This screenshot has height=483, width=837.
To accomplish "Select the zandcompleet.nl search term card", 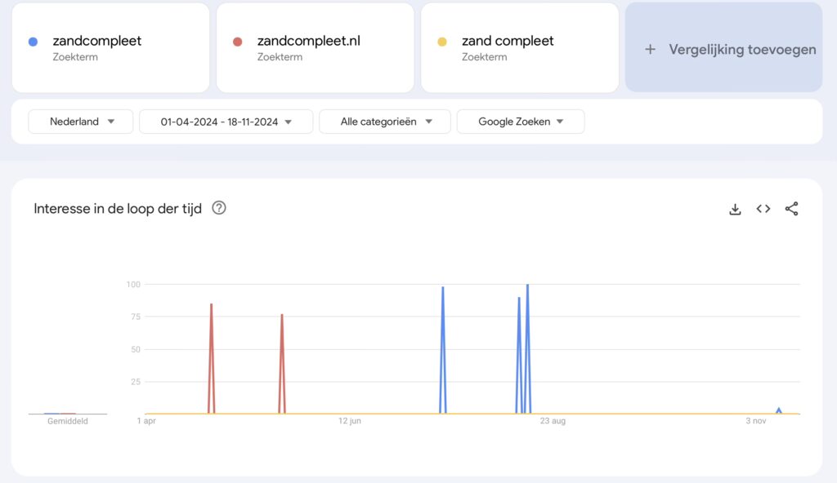I will (x=315, y=48).
